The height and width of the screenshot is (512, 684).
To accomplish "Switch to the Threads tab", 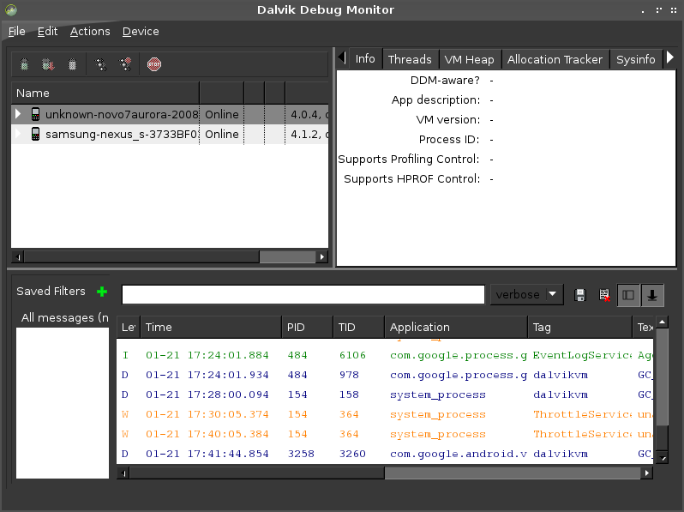I will (410, 59).
